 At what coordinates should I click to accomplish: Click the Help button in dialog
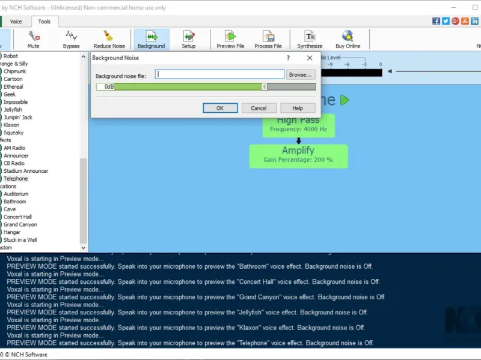pos(298,108)
